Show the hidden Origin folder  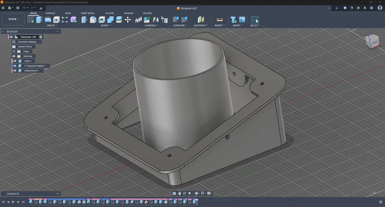click(x=14, y=51)
